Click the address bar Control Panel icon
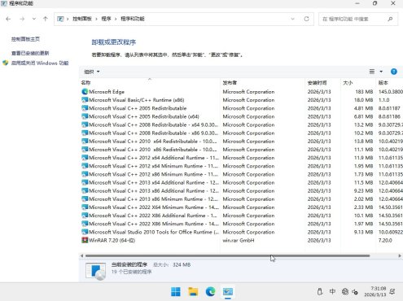Viewport: 403px width, 301px height. [x=60, y=19]
